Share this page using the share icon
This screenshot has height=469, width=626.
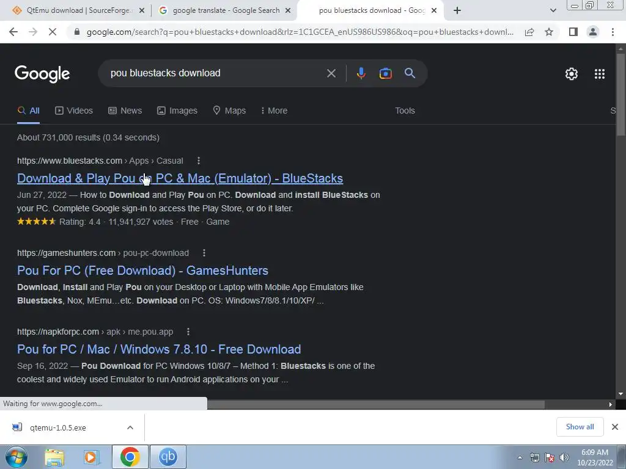[x=529, y=32]
